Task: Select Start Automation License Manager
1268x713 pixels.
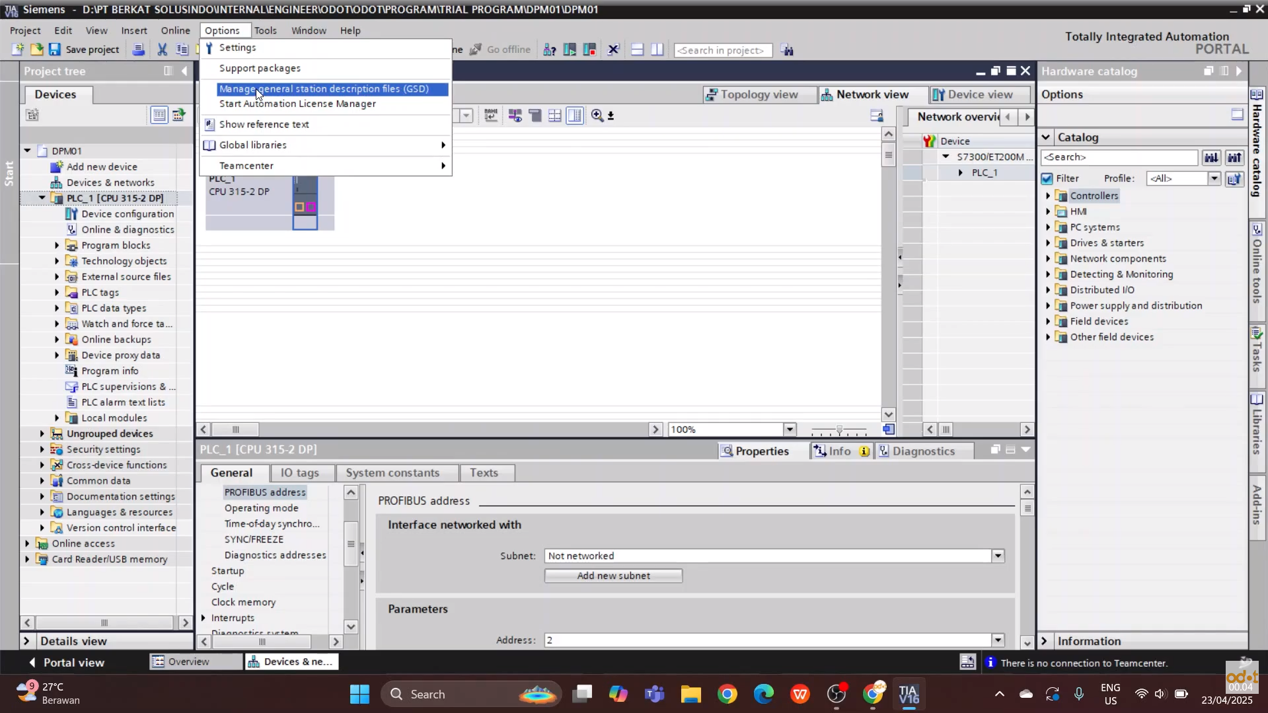Action: [297, 104]
